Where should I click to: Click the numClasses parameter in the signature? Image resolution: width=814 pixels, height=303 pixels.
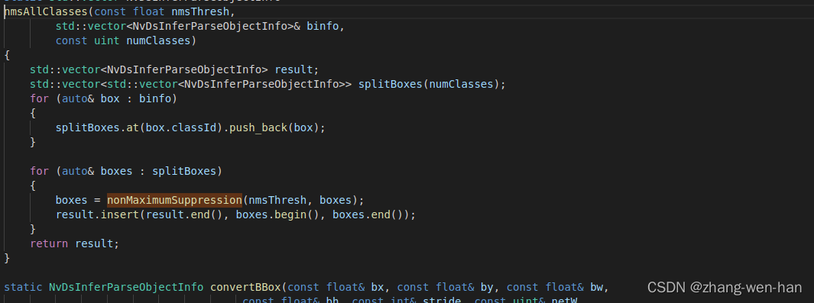click(x=158, y=40)
